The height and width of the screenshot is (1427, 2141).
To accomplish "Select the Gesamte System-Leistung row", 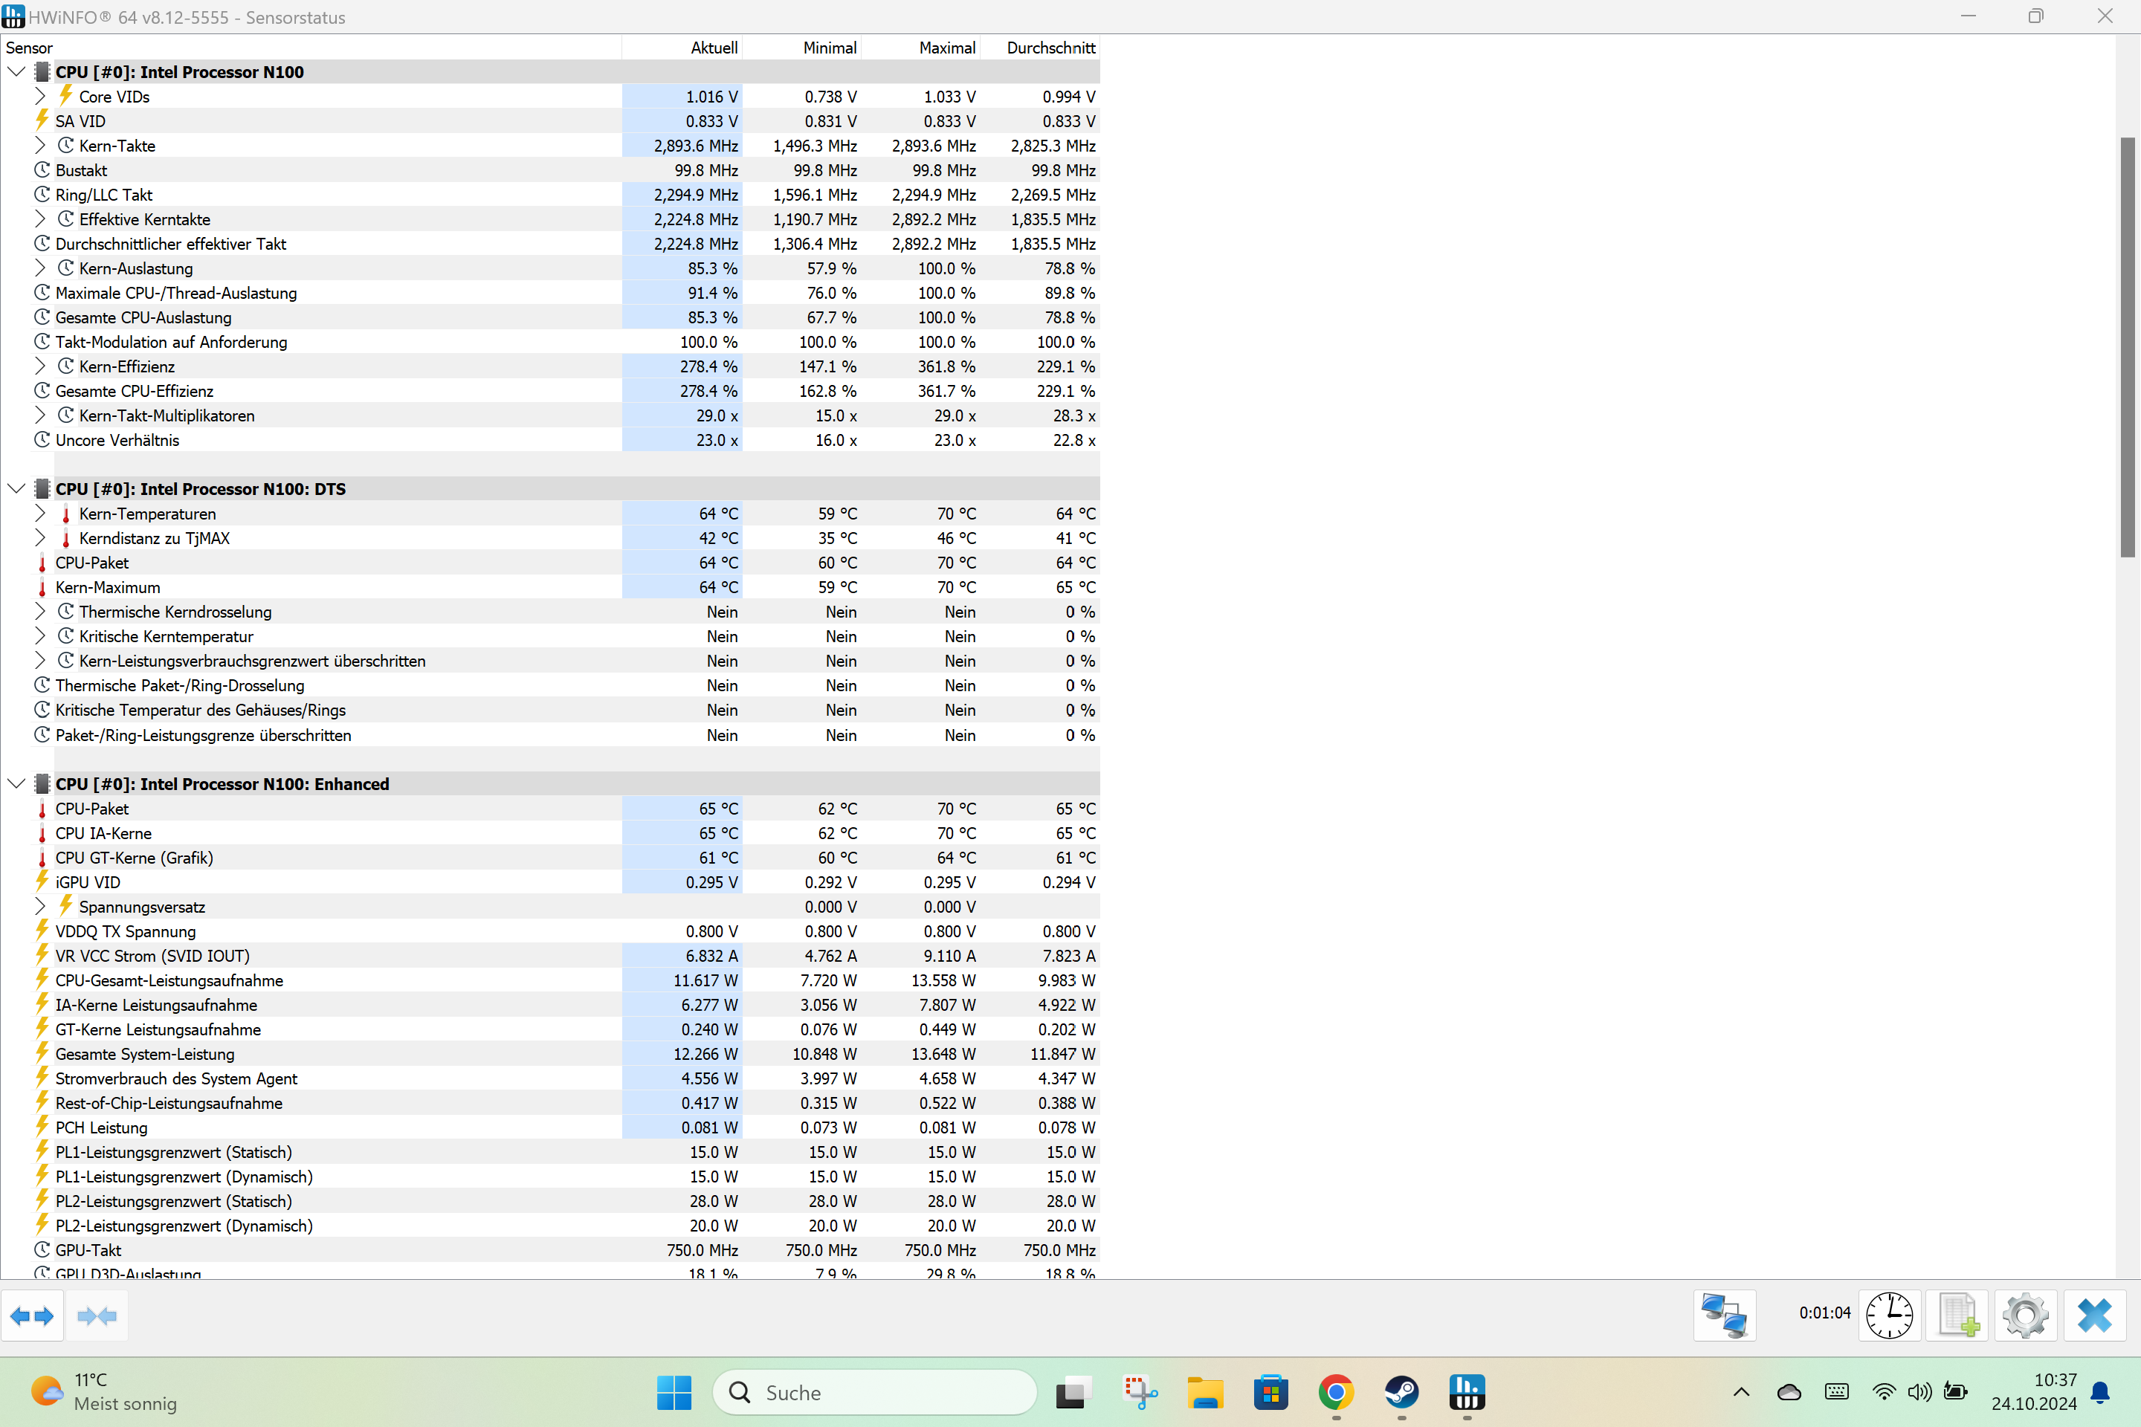I will (550, 1054).
